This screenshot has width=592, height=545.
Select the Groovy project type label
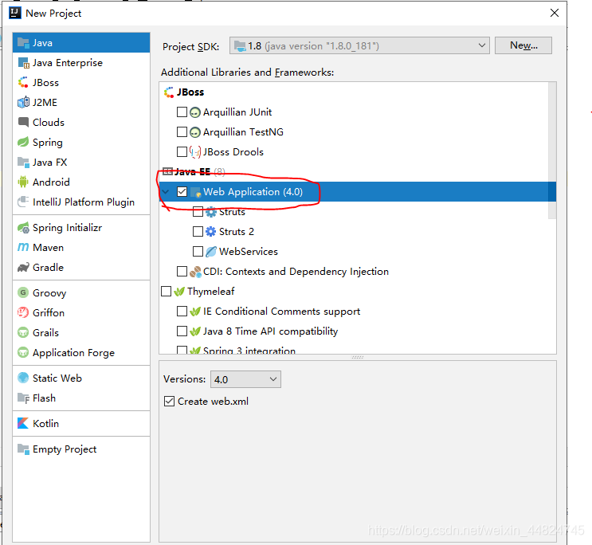[x=49, y=293]
